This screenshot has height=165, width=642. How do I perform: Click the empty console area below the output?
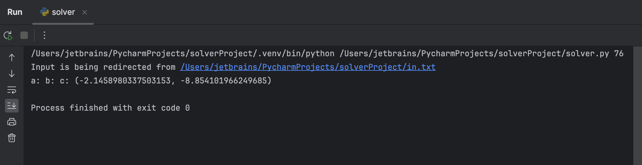(x=309, y=139)
